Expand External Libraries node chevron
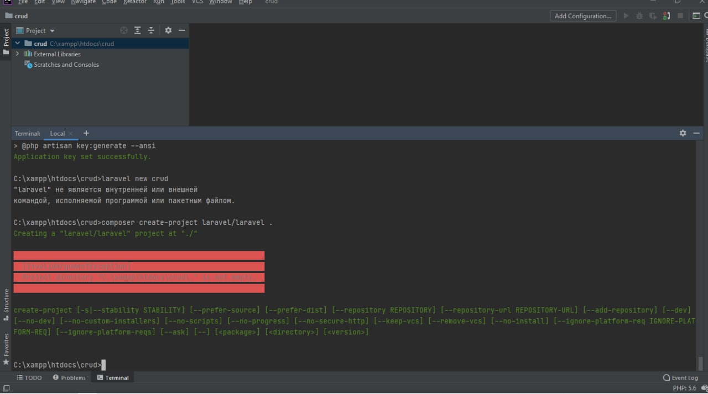This screenshot has width=708, height=394. pyautogui.click(x=18, y=54)
